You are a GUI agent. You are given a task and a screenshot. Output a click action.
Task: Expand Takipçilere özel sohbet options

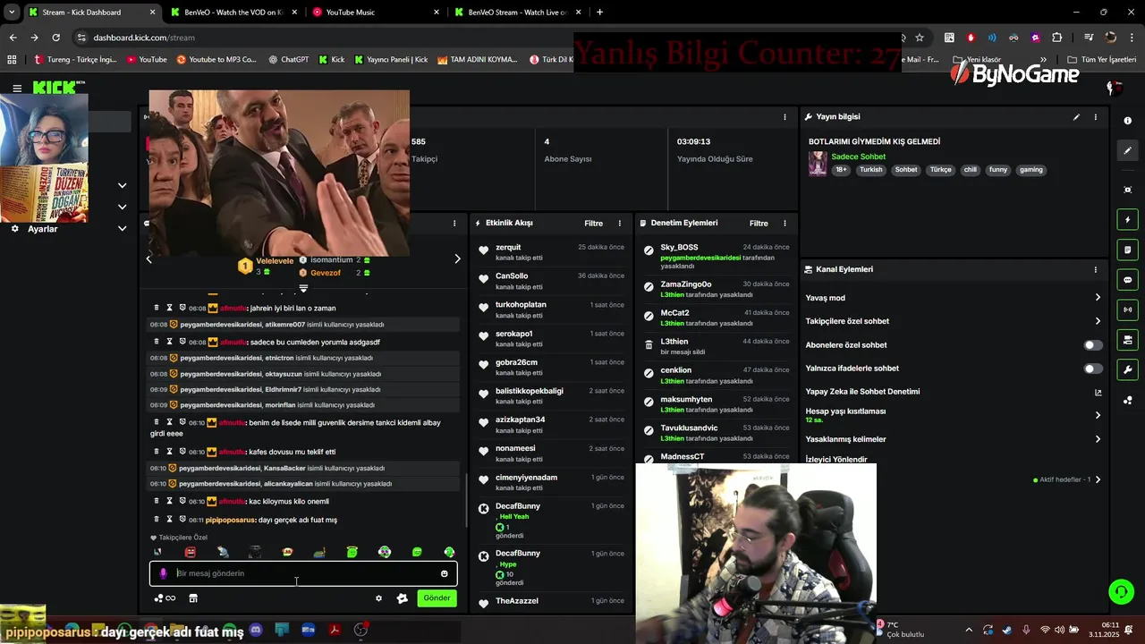[1098, 321]
